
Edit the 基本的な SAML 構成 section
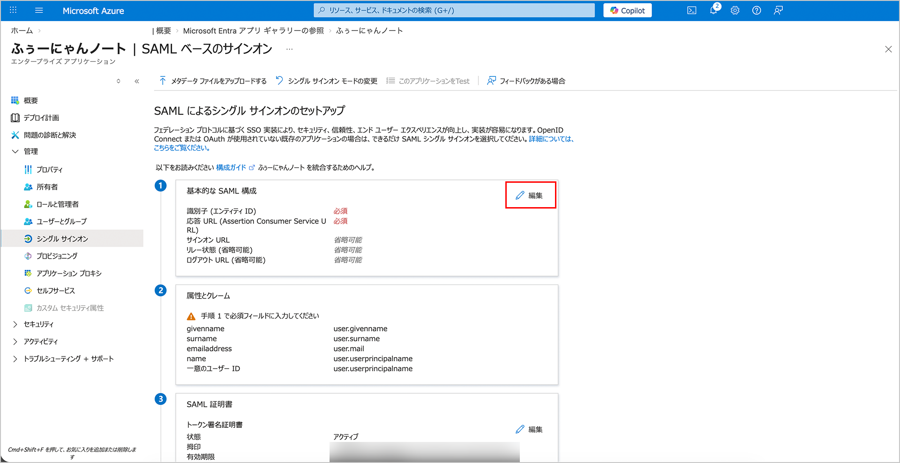point(530,195)
